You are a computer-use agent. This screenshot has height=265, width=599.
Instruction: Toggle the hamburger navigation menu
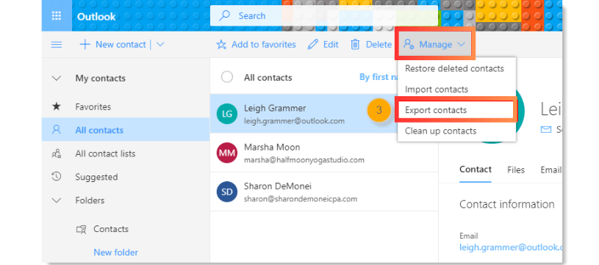pos(57,45)
